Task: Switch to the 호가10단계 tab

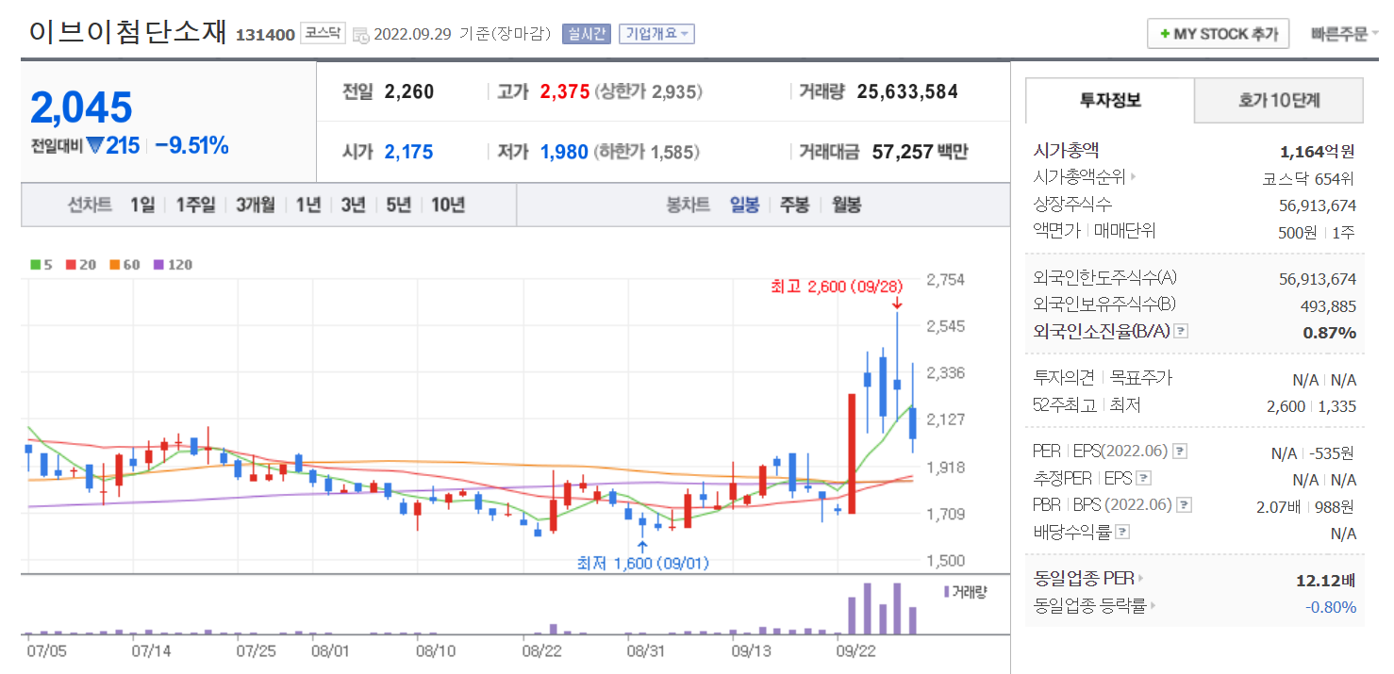Action: (x=1279, y=100)
